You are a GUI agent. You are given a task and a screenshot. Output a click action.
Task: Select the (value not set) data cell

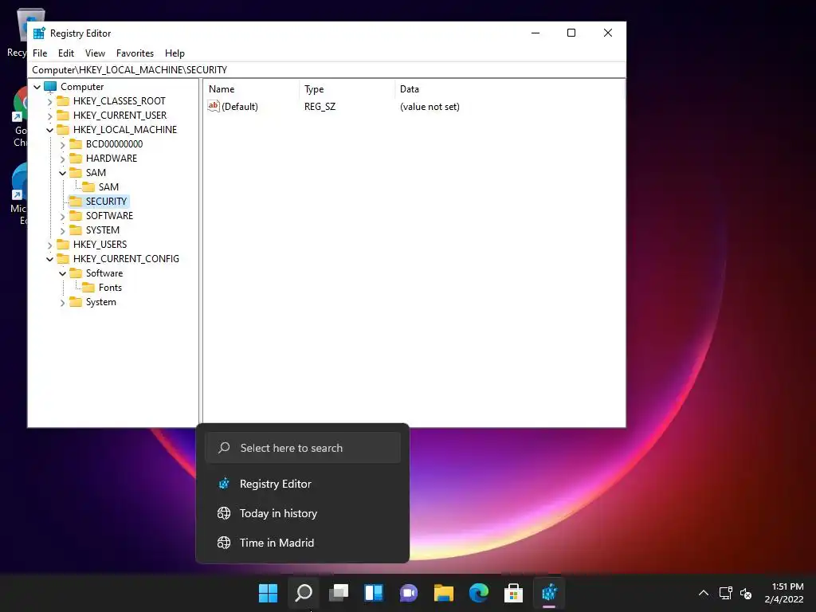(x=430, y=107)
